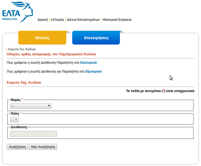Click the orange breadcrumb arrow icon
The height and width of the screenshot is (166, 201).
click(x=7, y=50)
